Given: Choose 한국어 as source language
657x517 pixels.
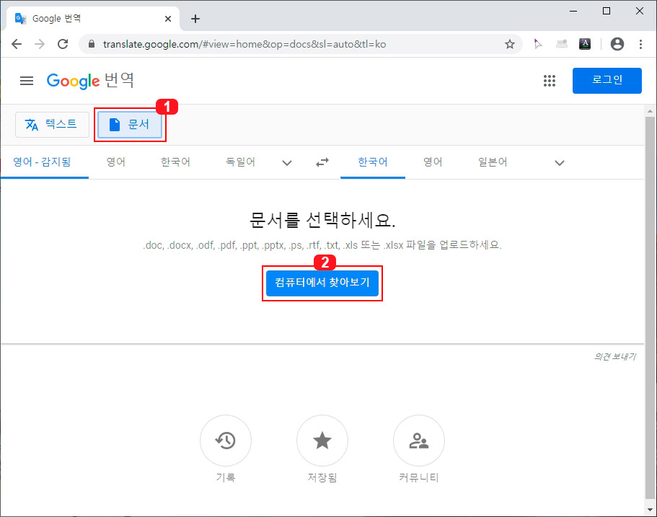Looking at the screenshot, I should (x=175, y=162).
